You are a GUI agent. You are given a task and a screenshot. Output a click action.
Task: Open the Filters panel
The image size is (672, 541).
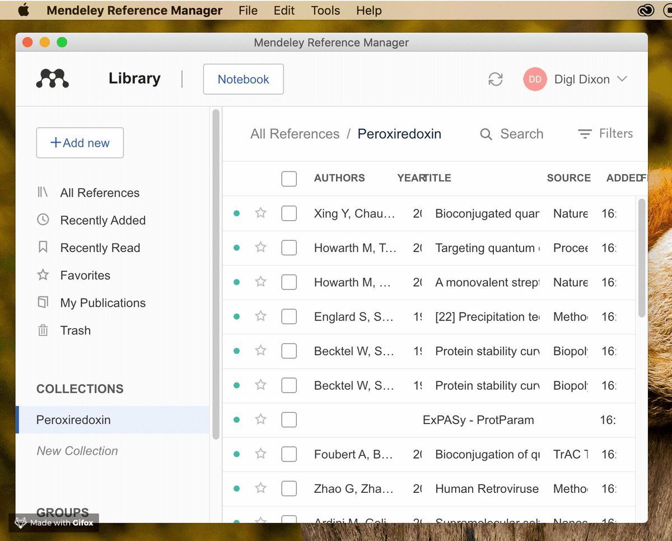605,133
